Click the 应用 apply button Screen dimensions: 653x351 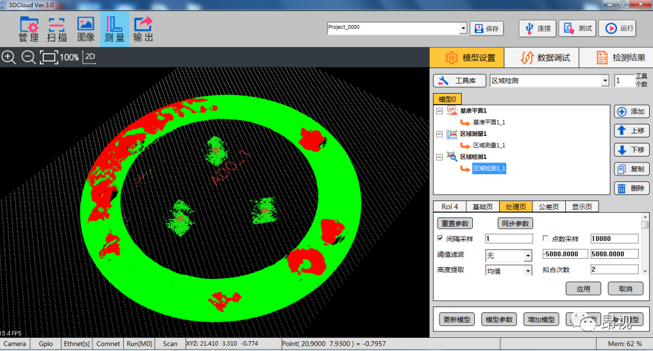(x=584, y=289)
